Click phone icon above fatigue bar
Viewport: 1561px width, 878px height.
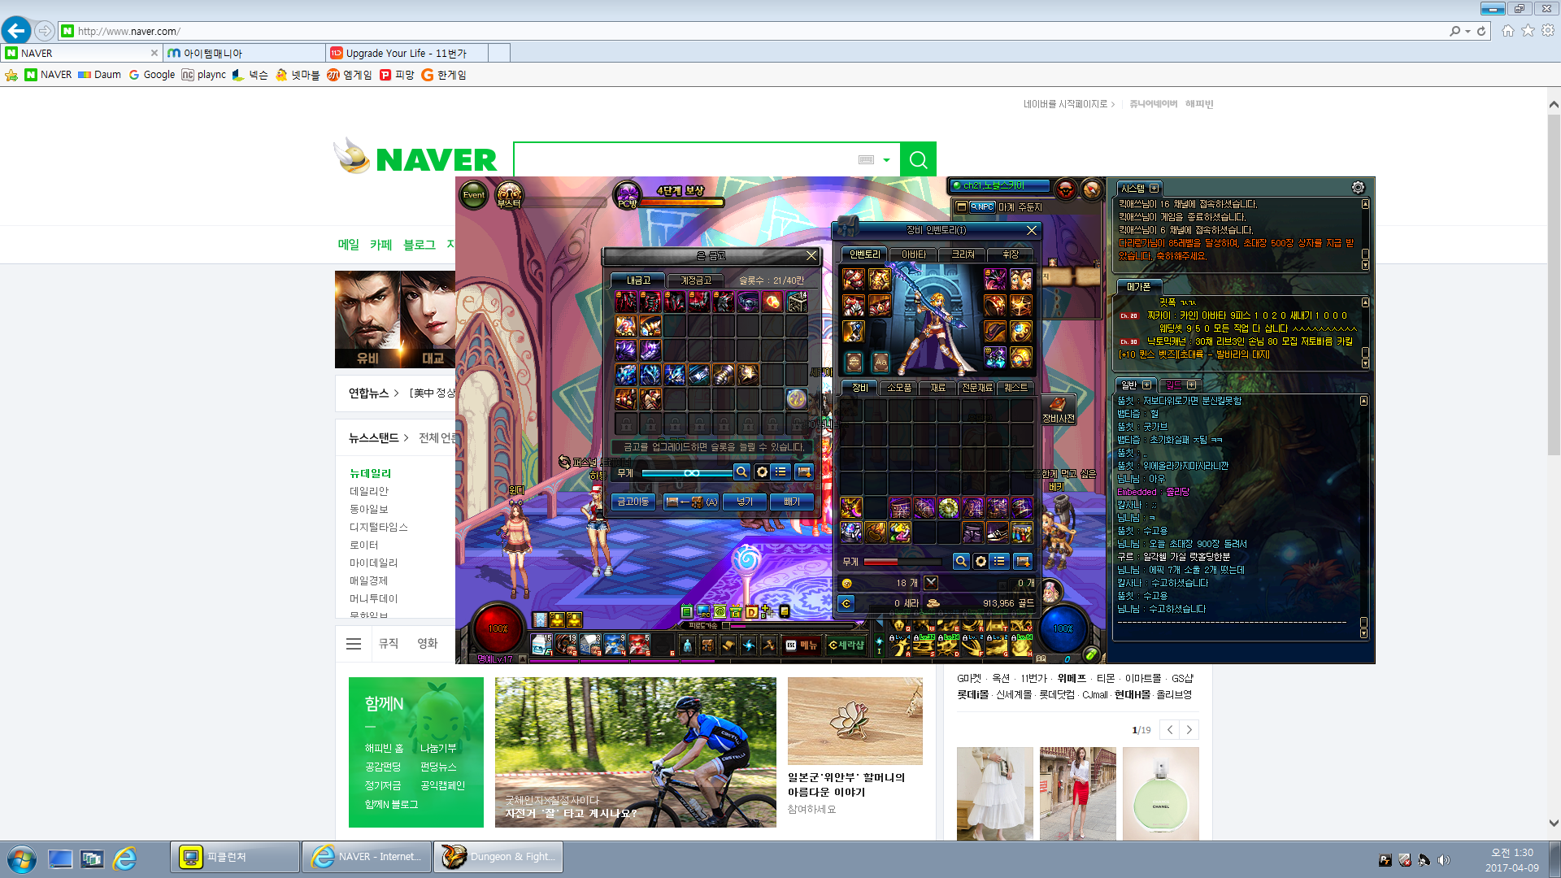pos(785,611)
